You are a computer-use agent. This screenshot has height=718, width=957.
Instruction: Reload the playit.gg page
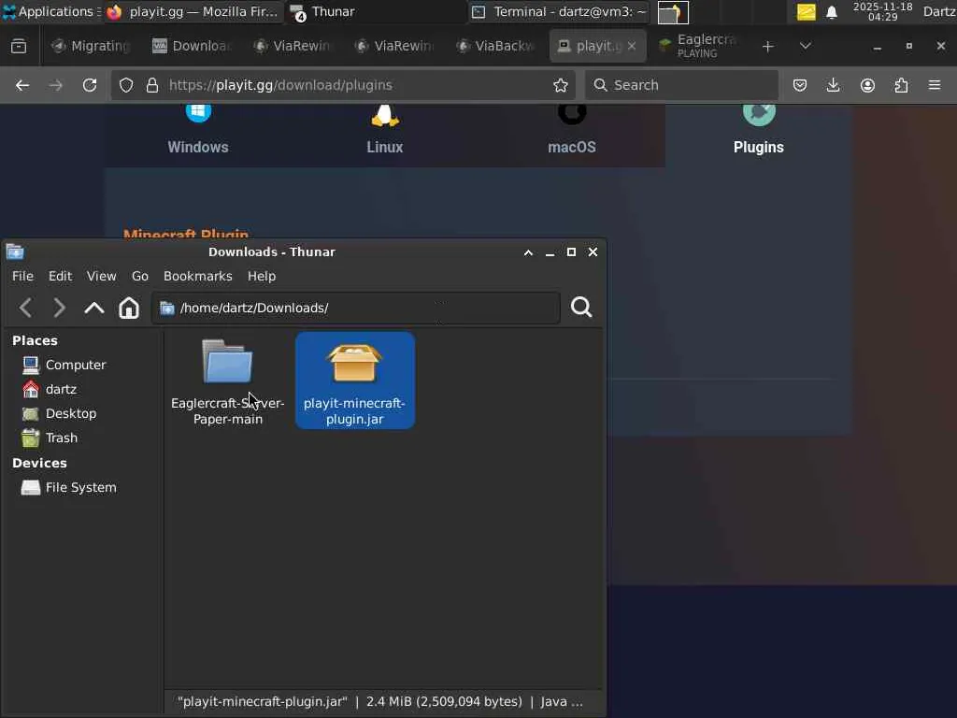[x=90, y=85]
